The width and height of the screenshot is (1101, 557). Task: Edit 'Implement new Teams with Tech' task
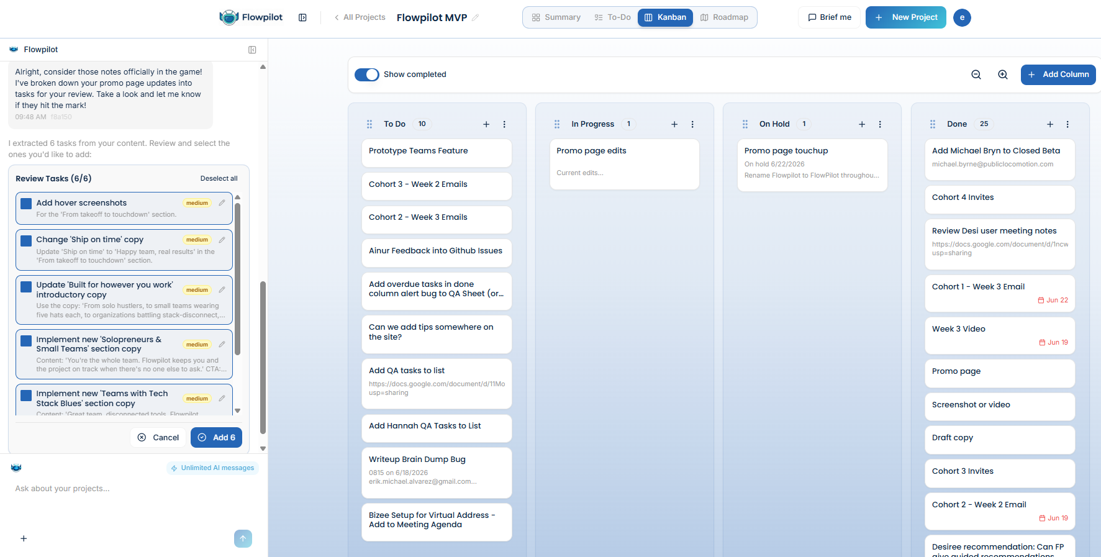[222, 399]
